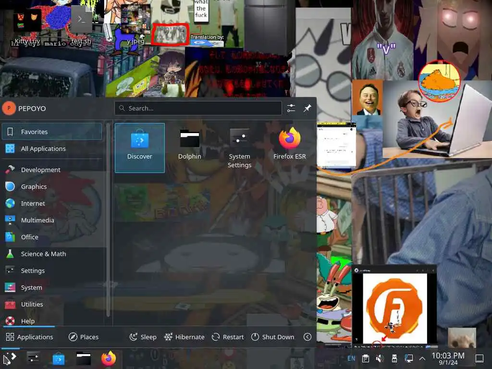
Task: Open the clipboard tray icon
Action: 365,358
